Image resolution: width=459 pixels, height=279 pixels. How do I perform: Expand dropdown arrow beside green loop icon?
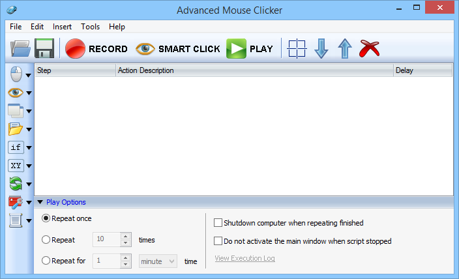point(29,184)
